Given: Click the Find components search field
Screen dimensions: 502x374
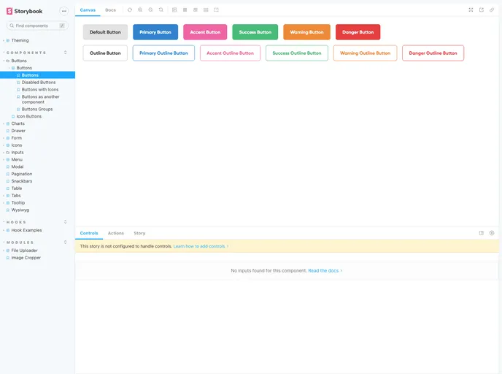Looking at the screenshot, I should click(x=36, y=26).
